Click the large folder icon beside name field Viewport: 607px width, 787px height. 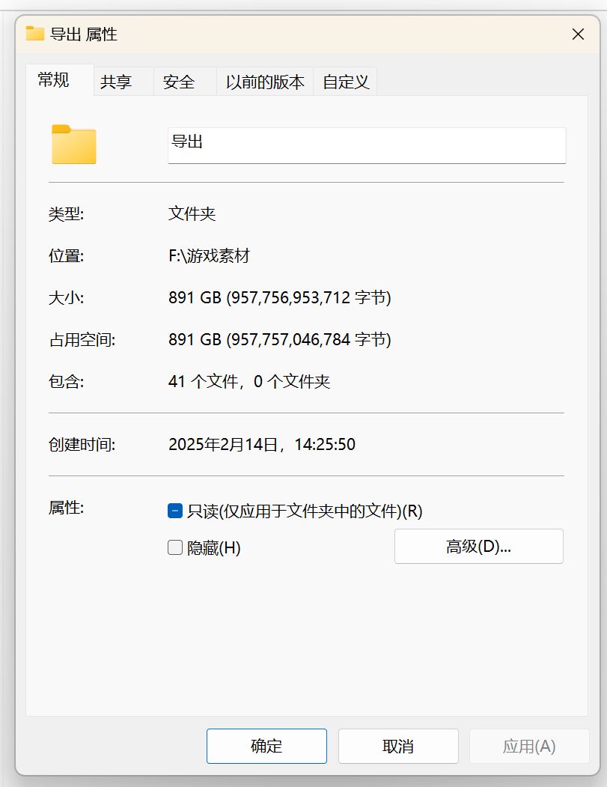pyautogui.click(x=74, y=145)
